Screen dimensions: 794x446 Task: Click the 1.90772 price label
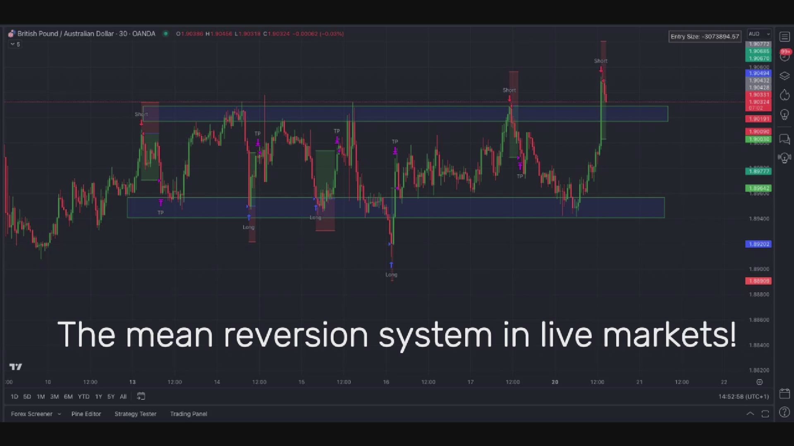758,44
